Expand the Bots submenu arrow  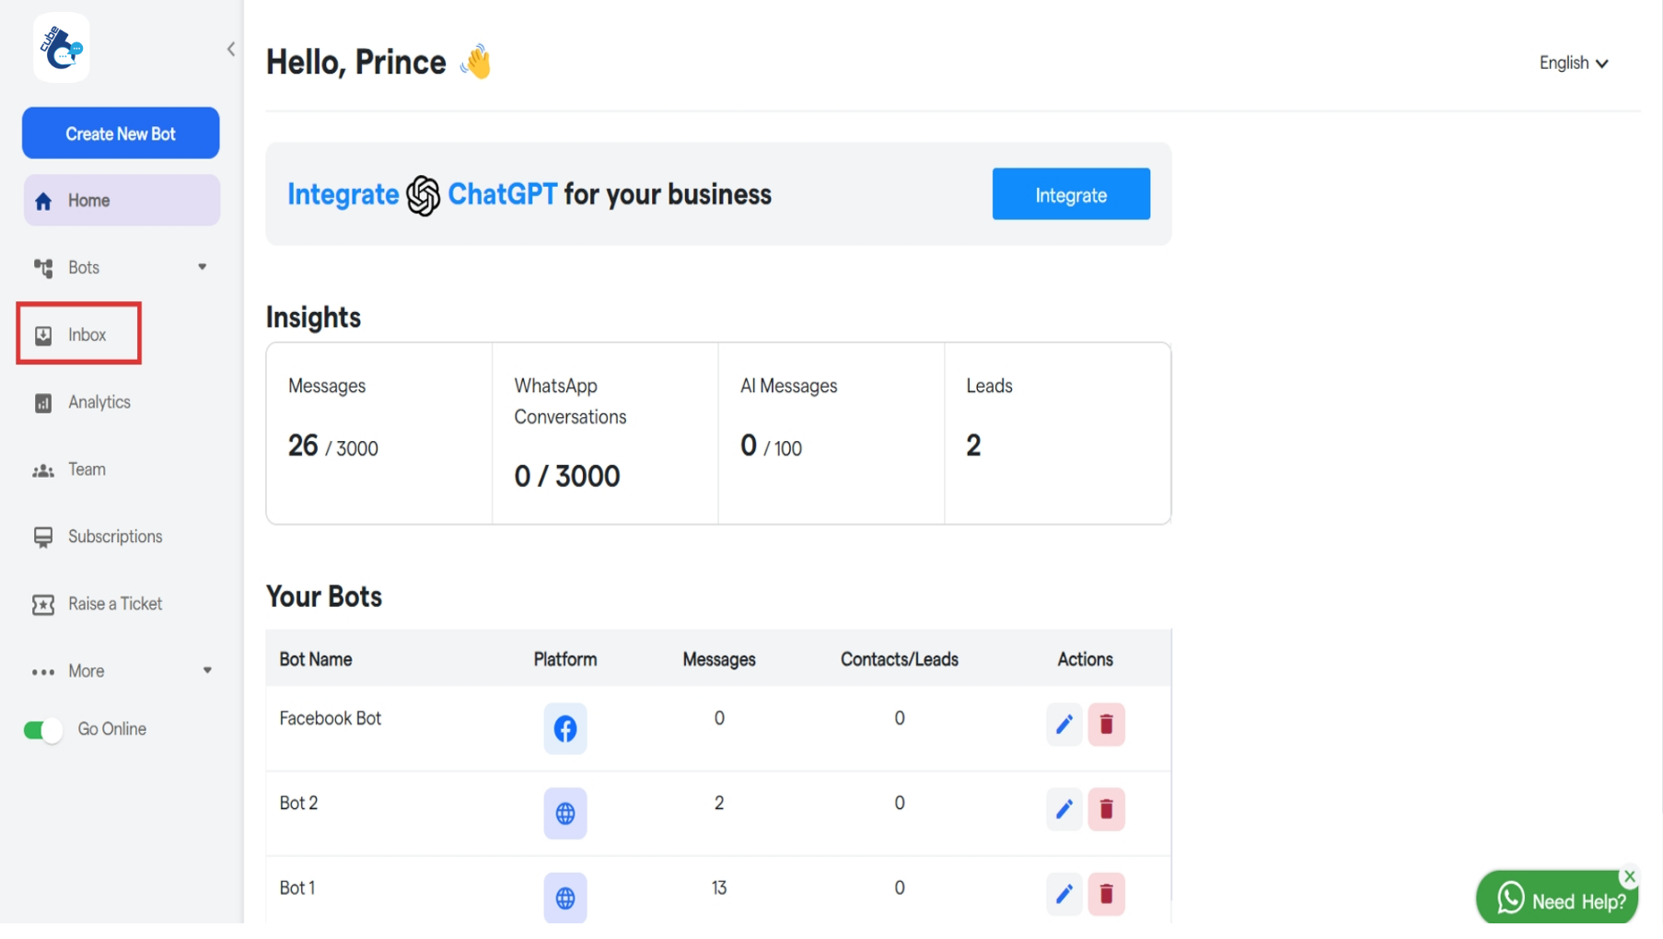(x=203, y=267)
